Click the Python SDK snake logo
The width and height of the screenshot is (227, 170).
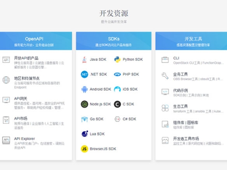117,59
